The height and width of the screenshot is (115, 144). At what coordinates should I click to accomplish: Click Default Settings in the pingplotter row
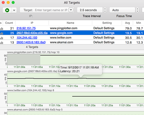(x=104, y=28)
